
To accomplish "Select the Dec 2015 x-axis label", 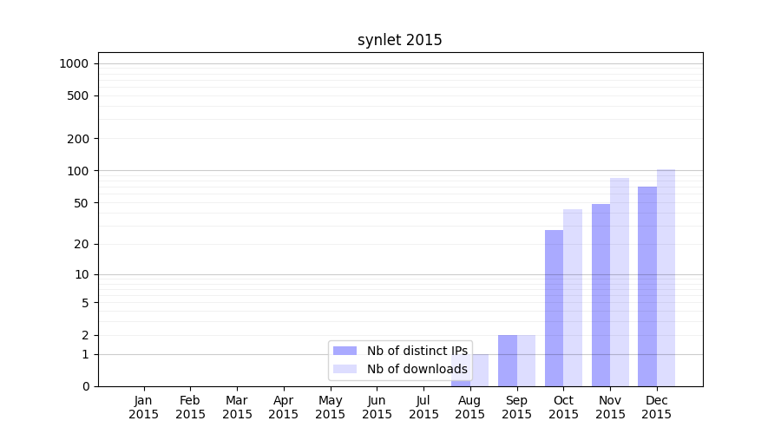I will pos(657,407).
